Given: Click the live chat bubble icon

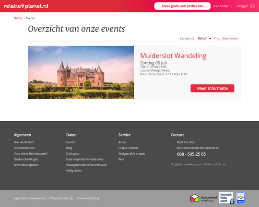Looking at the screenshot, I should pos(172,142).
